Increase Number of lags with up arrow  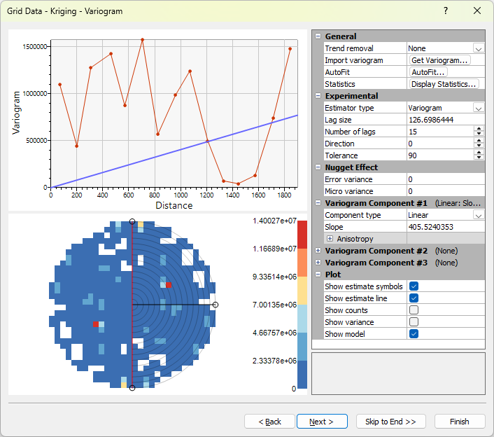(x=479, y=129)
